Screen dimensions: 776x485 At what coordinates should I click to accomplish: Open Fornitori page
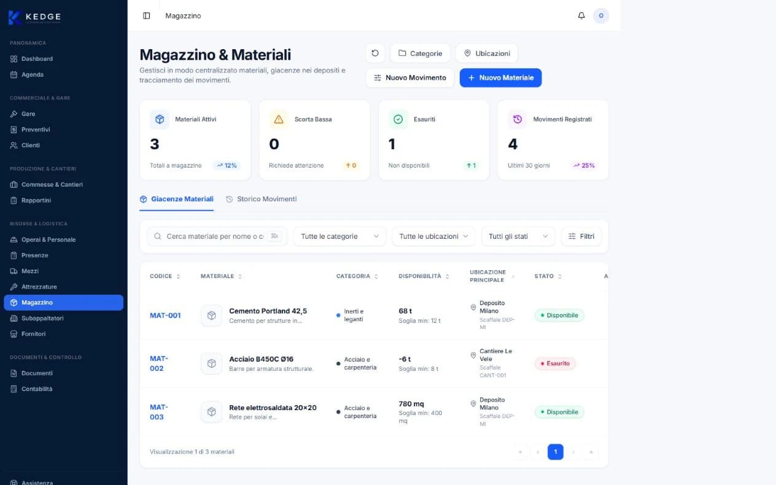(63, 334)
